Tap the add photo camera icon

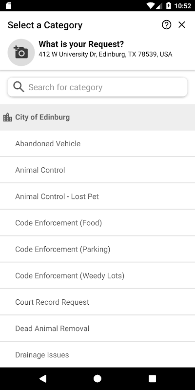pyautogui.click(x=21, y=53)
